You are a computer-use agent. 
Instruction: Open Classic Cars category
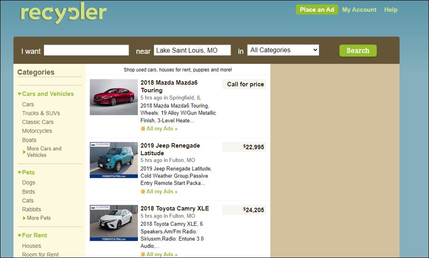(x=38, y=122)
